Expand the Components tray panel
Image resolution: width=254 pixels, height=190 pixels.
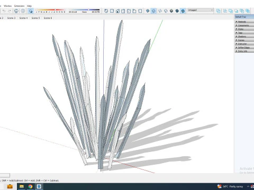(x=244, y=25)
